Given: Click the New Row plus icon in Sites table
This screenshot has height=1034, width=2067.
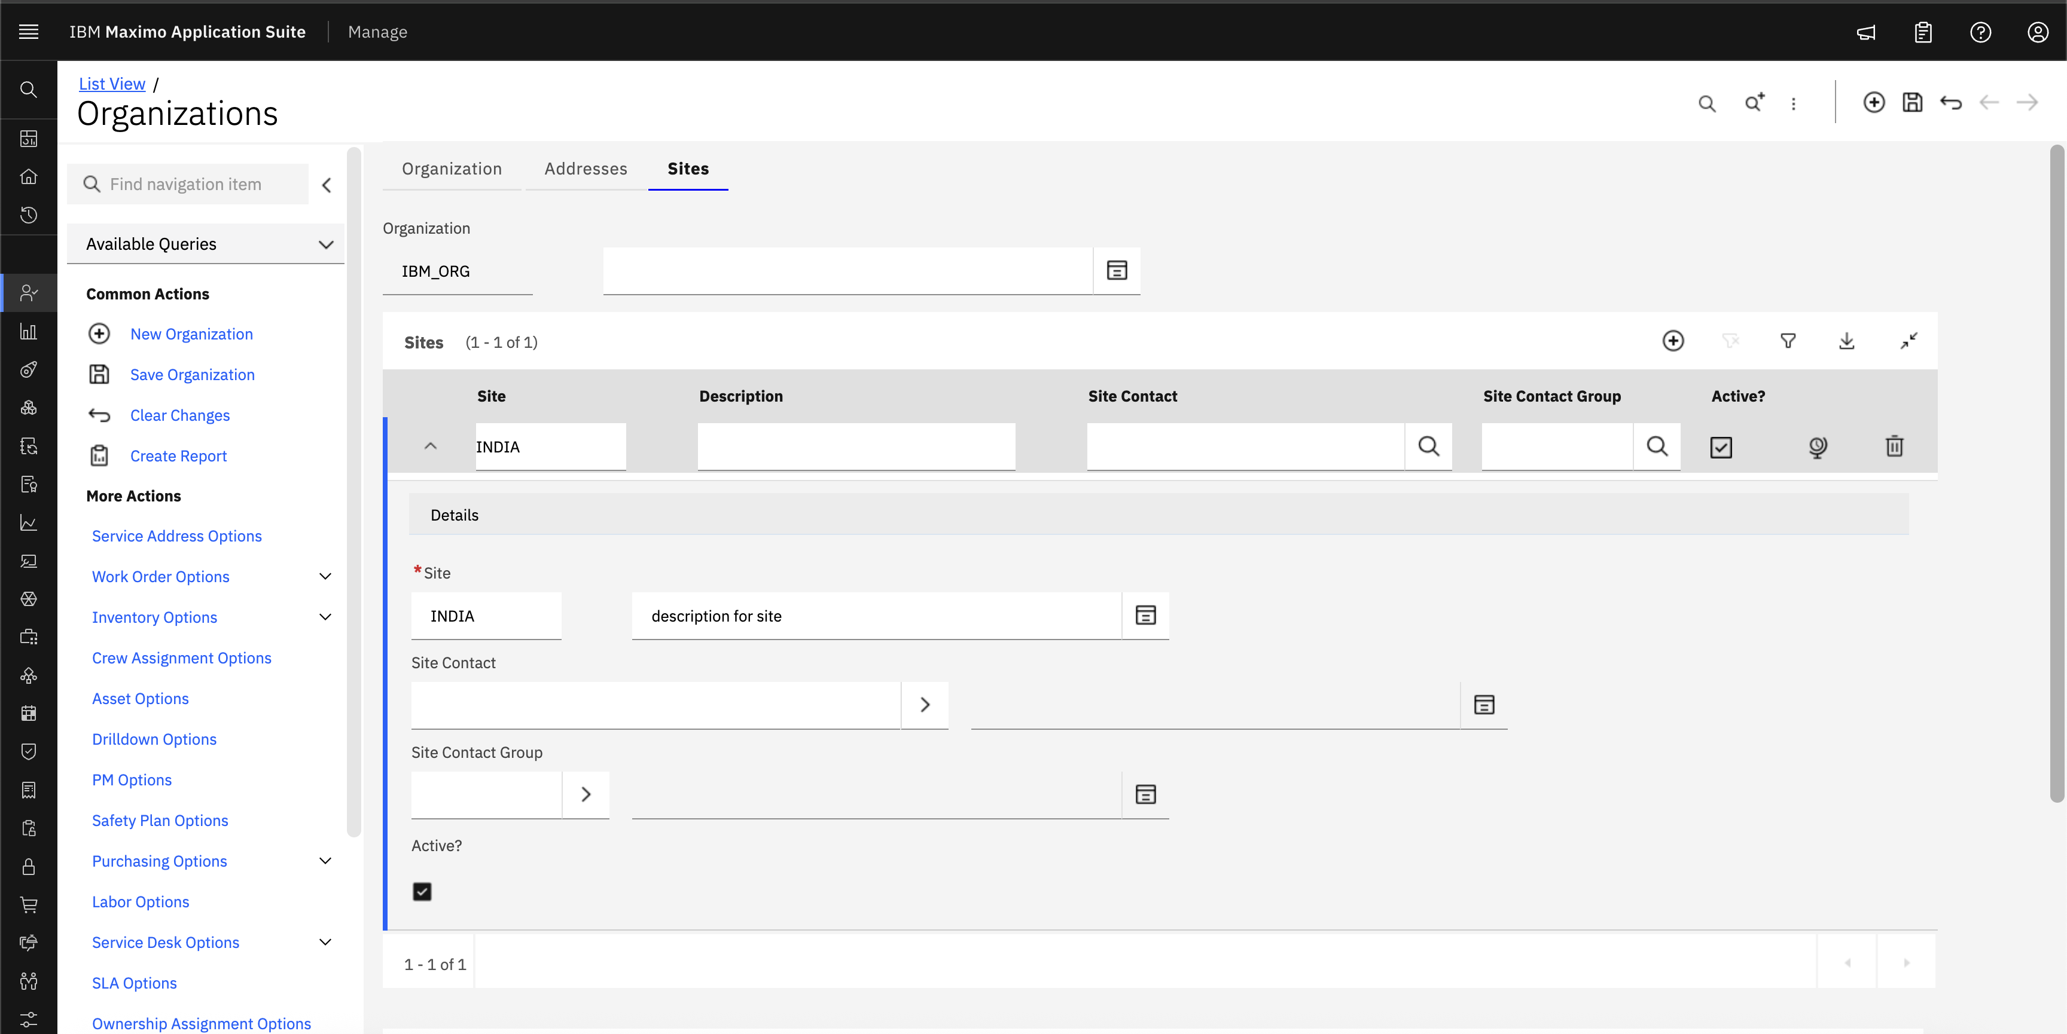Looking at the screenshot, I should click(x=1673, y=341).
